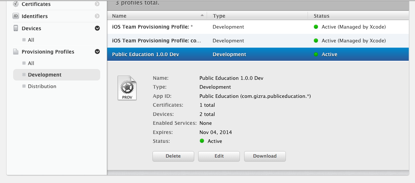Click Active (Managed by Xcode) in first row
Viewport: 415px width, 183px height.
(354, 27)
